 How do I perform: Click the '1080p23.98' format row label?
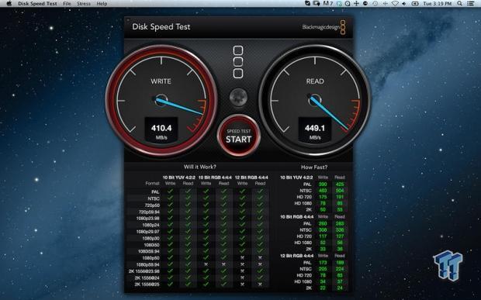coord(148,218)
